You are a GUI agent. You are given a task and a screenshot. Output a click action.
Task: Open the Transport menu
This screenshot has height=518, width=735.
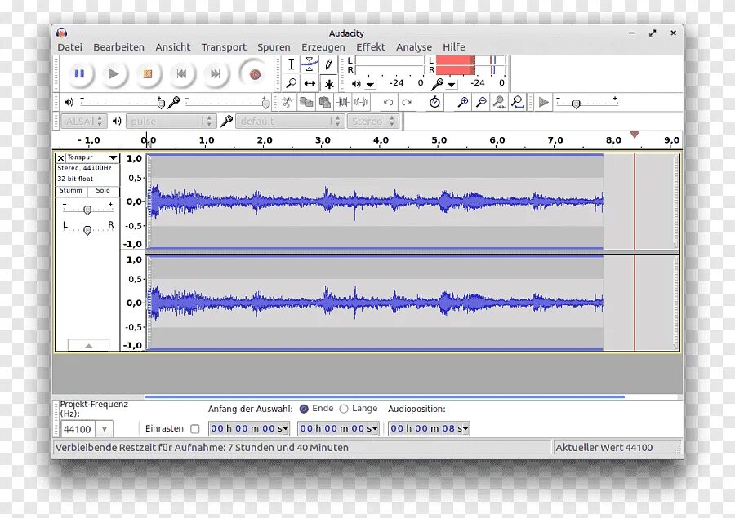pyautogui.click(x=224, y=46)
